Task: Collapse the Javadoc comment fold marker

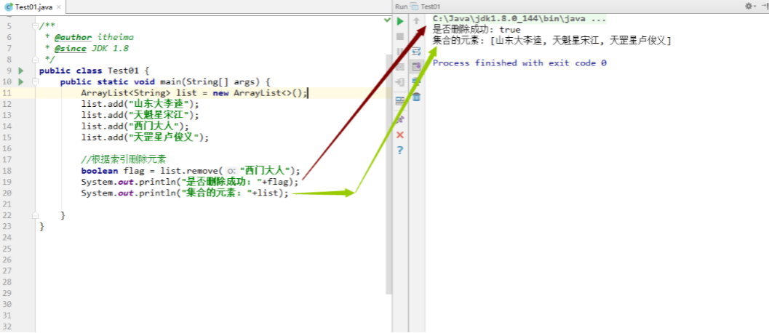Action: pos(35,26)
